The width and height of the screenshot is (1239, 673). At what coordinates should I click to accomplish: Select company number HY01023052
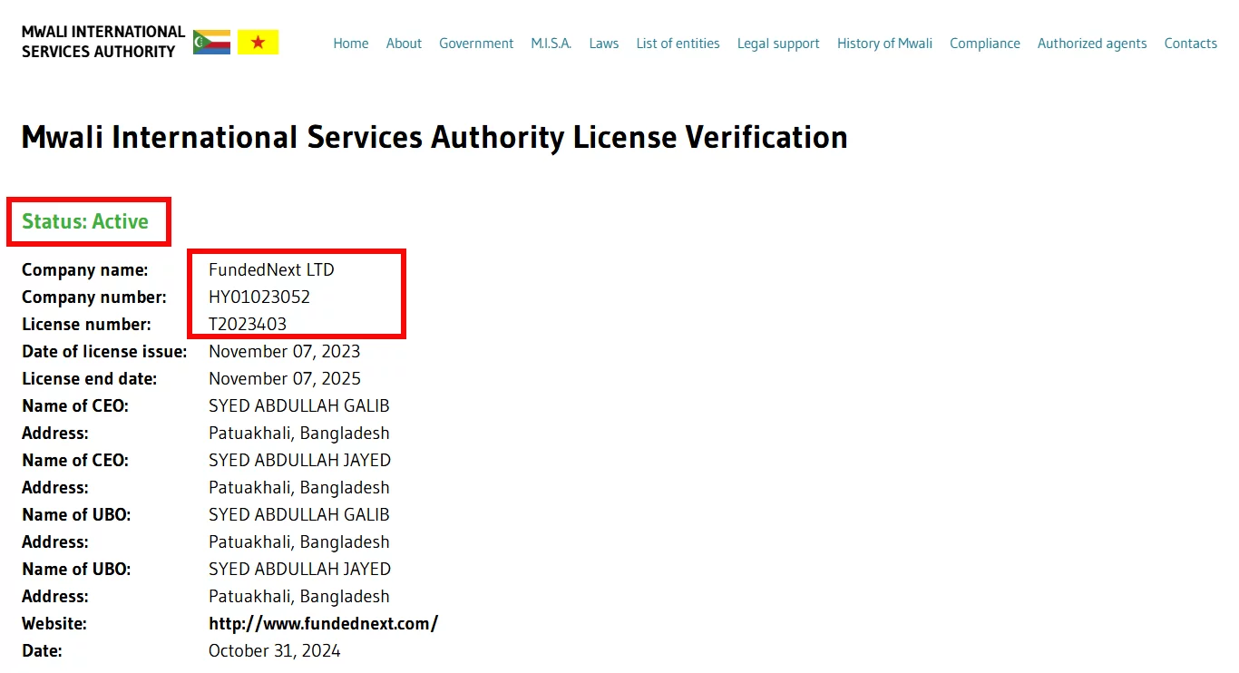point(259,297)
